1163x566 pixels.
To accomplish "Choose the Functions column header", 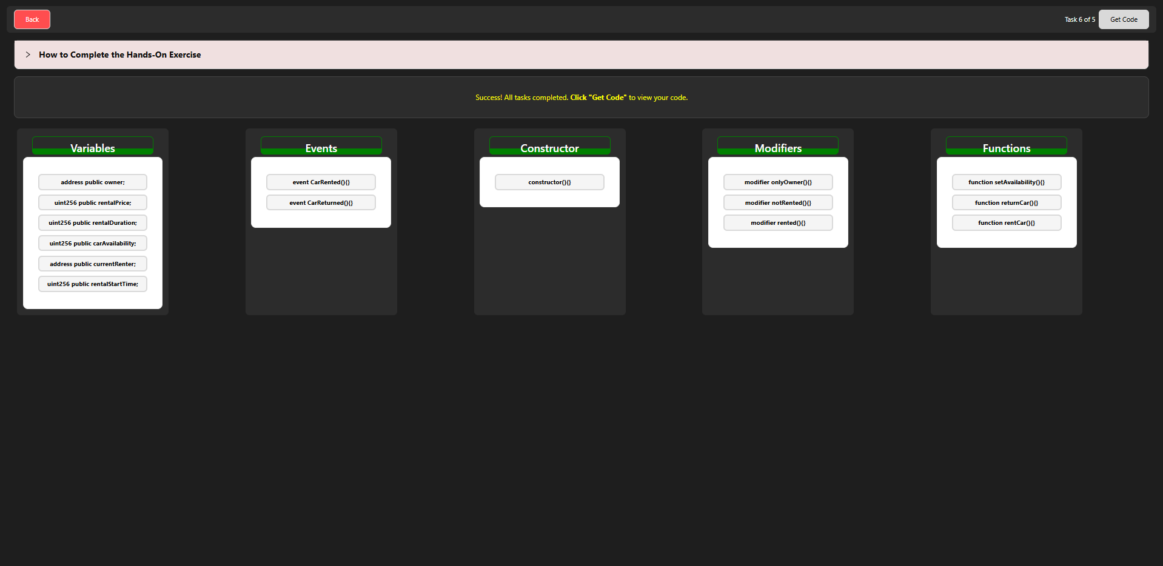I will (x=1006, y=147).
